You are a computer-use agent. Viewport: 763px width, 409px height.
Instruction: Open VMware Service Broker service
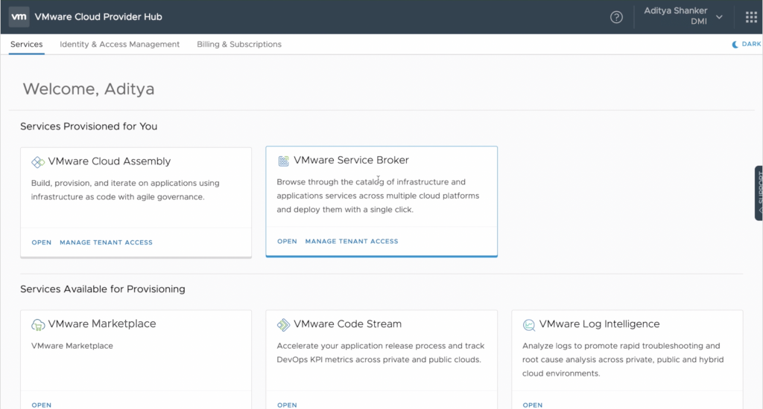[x=287, y=242]
